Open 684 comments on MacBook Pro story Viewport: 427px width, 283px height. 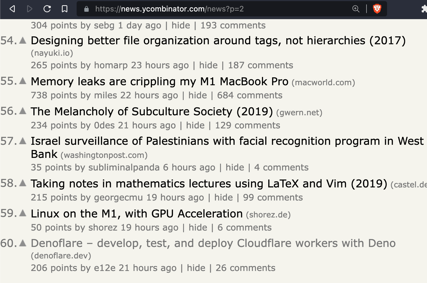pyautogui.click(x=250, y=95)
